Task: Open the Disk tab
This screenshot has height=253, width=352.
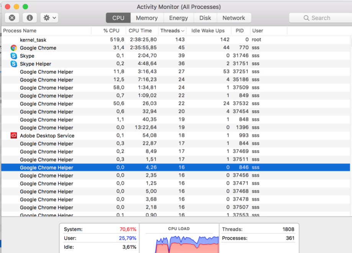Action: tap(205, 18)
